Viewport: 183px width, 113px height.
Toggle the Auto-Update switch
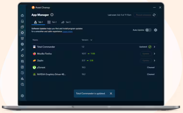pyautogui.click(x=149, y=30)
